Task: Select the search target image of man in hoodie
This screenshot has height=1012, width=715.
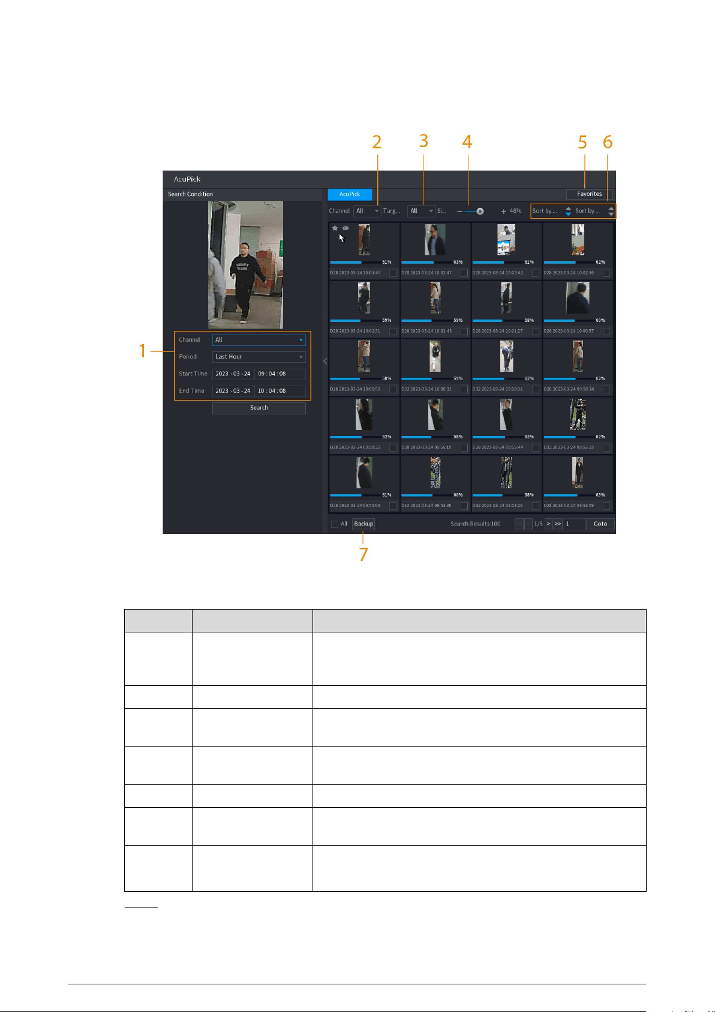Action: (x=245, y=265)
